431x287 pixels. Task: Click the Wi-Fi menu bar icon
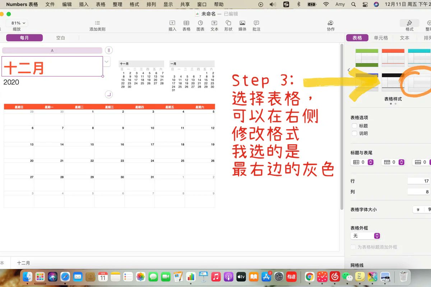tap(326, 4)
